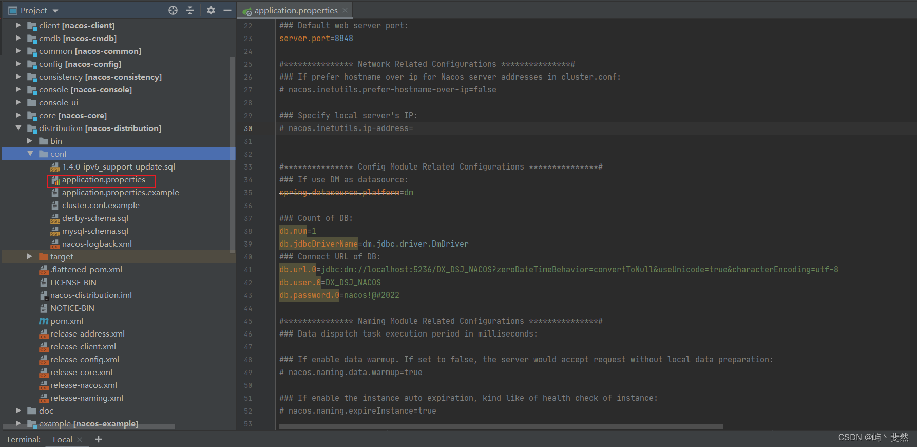The image size is (917, 447).
Task: Open Project panel settings gear
Action: click(211, 10)
